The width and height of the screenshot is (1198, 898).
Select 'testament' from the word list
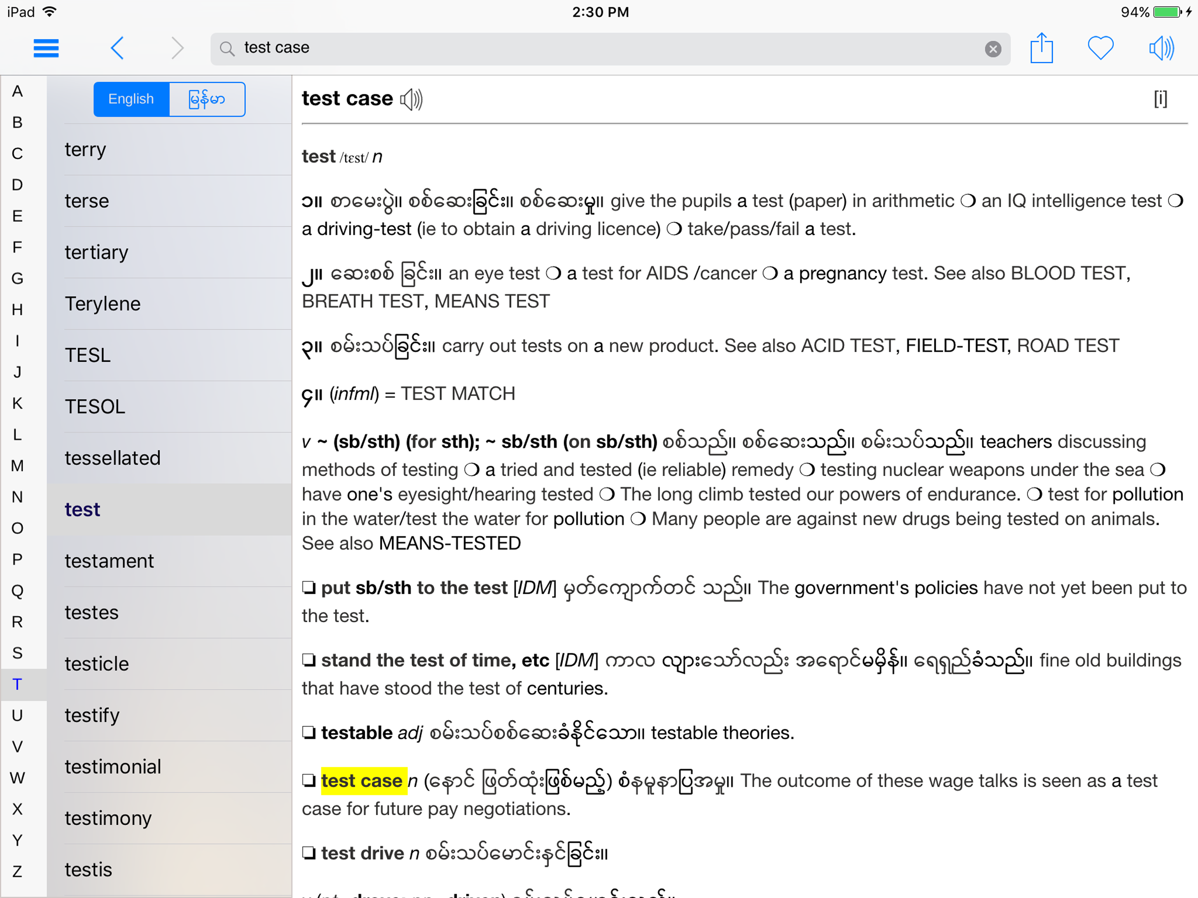tap(109, 561)
